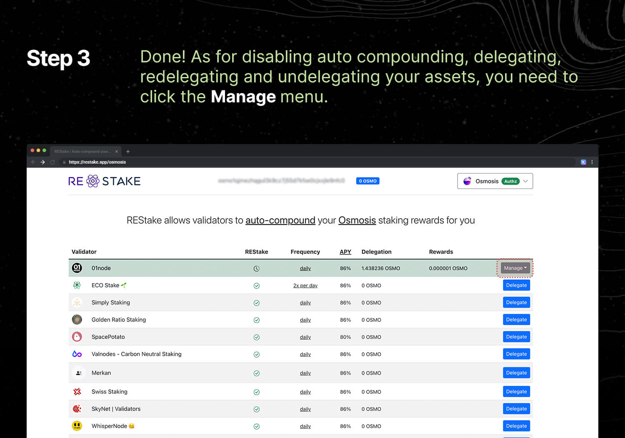The height and width of the screenshot is (438, 625).
Task: Delegate to SkyNet Validators
Action: coord(516,409)
